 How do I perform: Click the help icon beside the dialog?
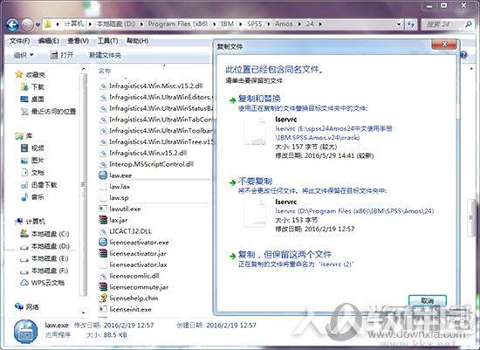[464, 55]
